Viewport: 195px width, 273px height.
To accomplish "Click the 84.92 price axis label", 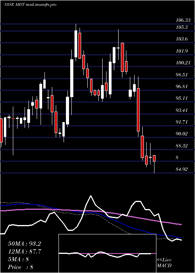I will pyautogui.click(x=182, y=169).
